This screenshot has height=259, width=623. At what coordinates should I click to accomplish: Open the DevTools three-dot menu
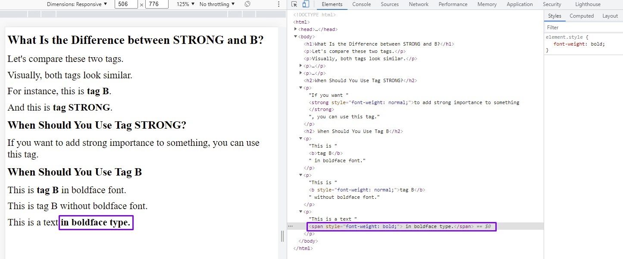click(278, 4)
